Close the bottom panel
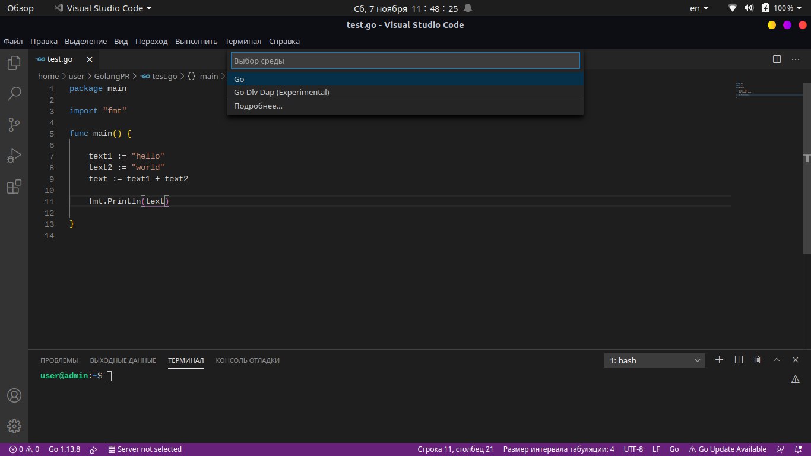 pyautogui.click(x=796, y=360)
